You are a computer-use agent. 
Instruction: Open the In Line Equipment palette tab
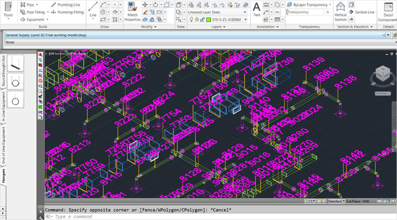pos(3,107)
